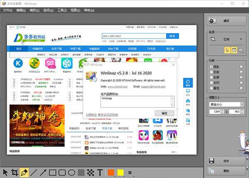Close the 关于 WinSnap dialog
Screen dimensions: 249x178
[173, 65]
